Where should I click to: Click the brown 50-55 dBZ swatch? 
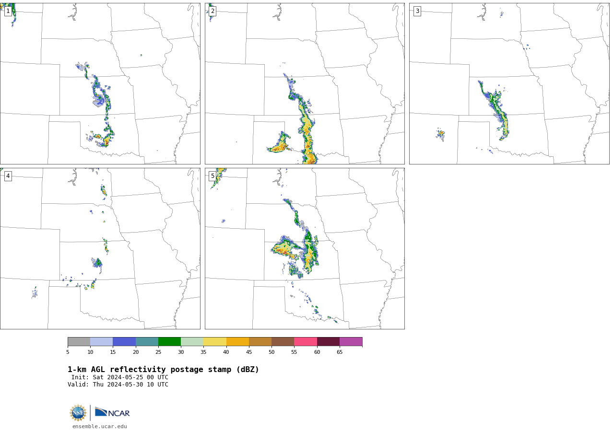point(283,342)
